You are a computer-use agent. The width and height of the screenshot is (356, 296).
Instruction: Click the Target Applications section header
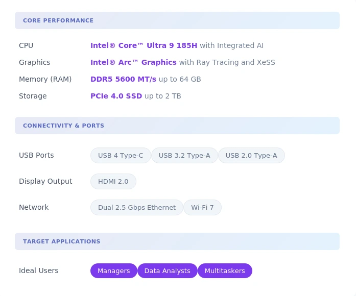61,241
